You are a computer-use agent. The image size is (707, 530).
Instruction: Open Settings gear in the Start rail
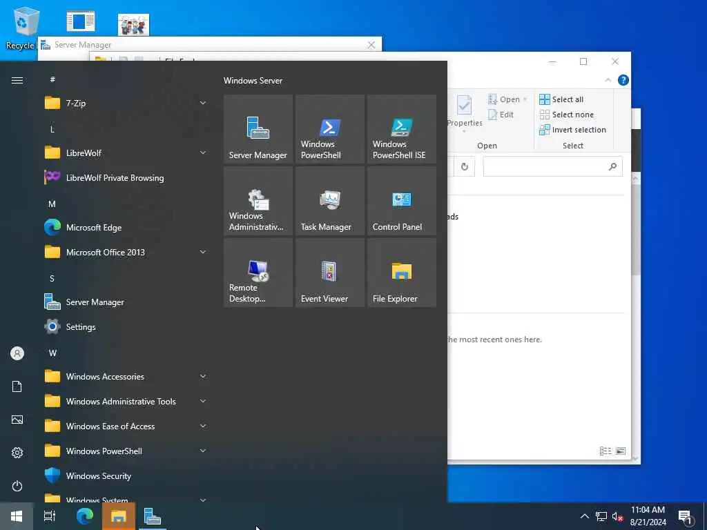[x=17, y=453]
